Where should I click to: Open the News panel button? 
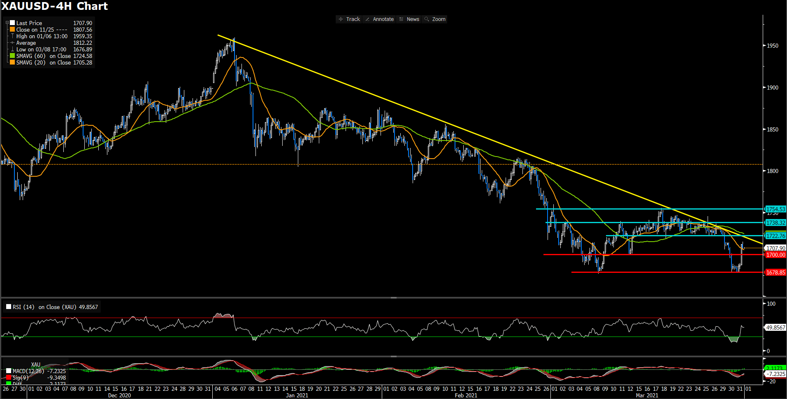(x=409, y=19)
